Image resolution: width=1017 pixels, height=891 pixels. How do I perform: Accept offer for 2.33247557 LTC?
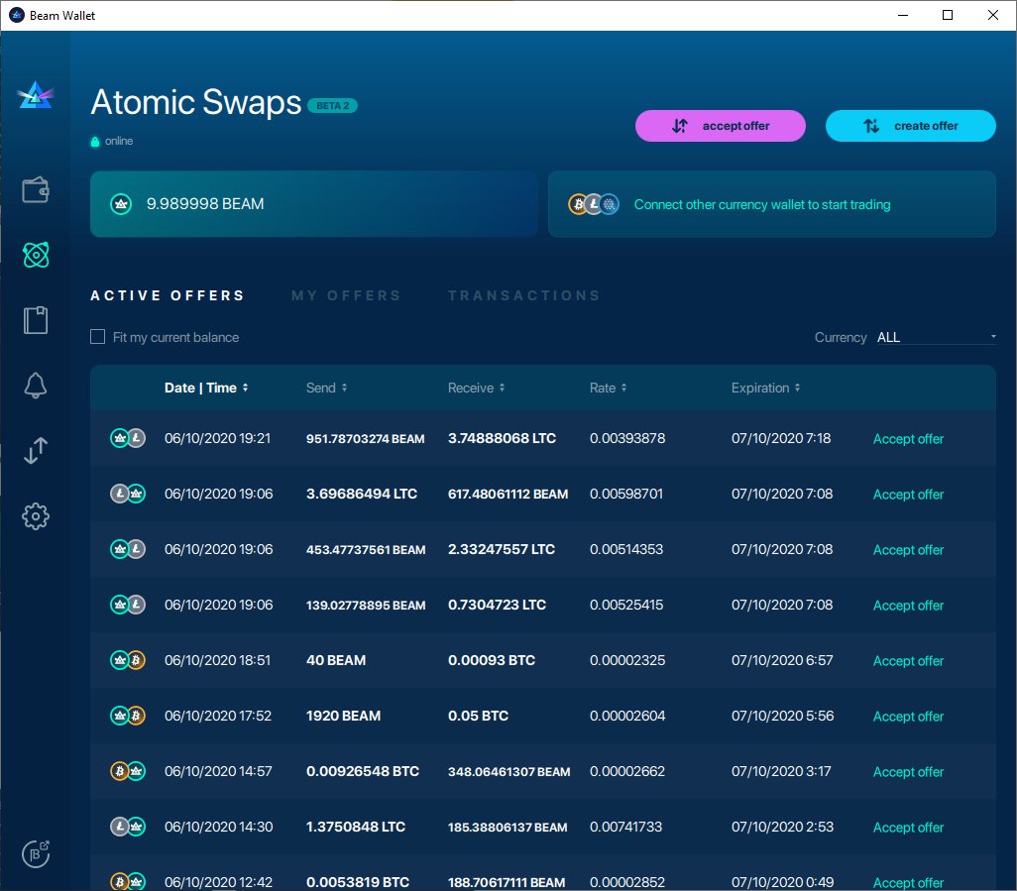click(908, 550)
